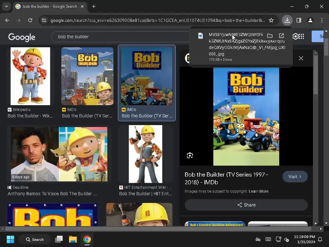Viewport: 329px width, 247px height.
Task: View site information icon in address bar
Action: tap(44, 20)
